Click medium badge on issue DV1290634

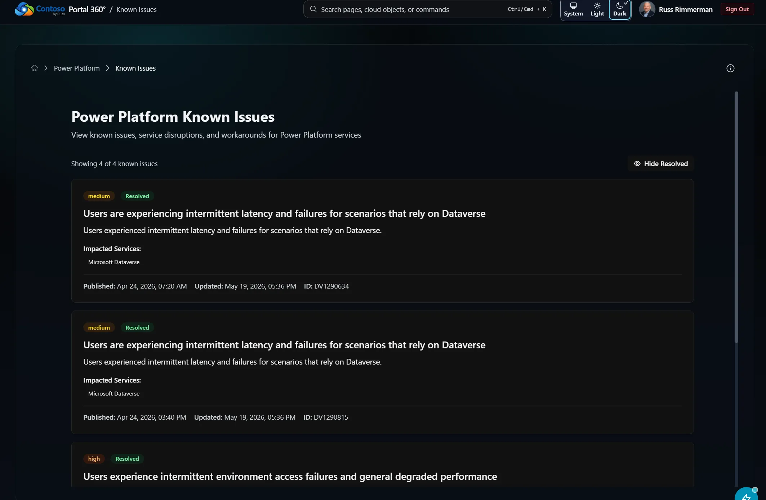point(99,196)
